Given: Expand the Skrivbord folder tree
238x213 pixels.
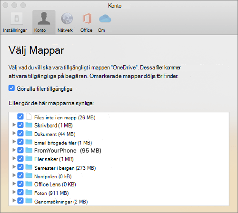Looking at the screenshot, I should click(14, 125).
